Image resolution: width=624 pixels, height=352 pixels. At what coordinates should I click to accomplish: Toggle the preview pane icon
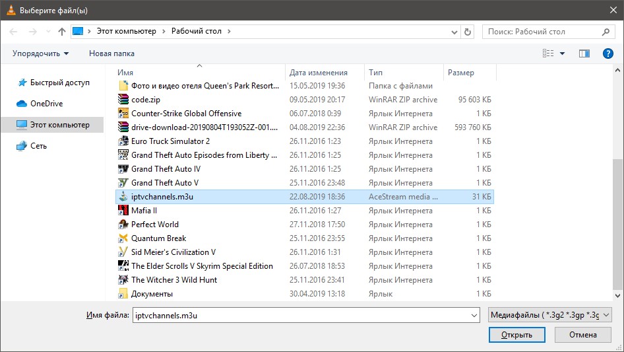tap(584, 53)
